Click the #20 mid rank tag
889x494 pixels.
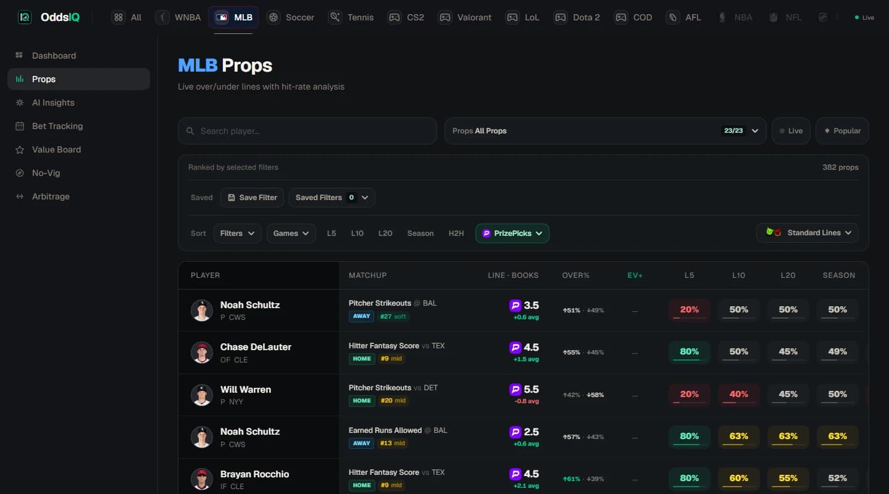coord(393,401)
